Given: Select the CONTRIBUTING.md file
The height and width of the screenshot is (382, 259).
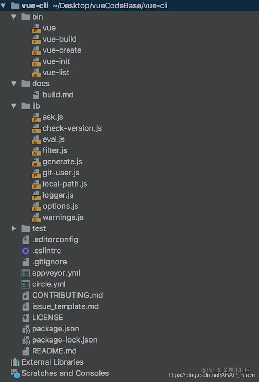Looking at the screenshot, I should (x=68, y=295).
